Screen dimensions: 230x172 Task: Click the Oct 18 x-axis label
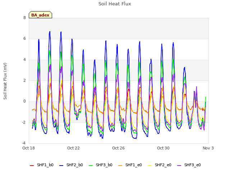28,148
